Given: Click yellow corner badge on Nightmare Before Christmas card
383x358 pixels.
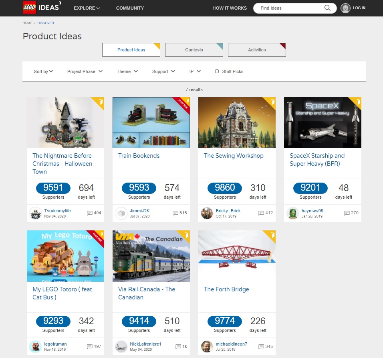Looking at the screenshot, I should click(99, 102).
